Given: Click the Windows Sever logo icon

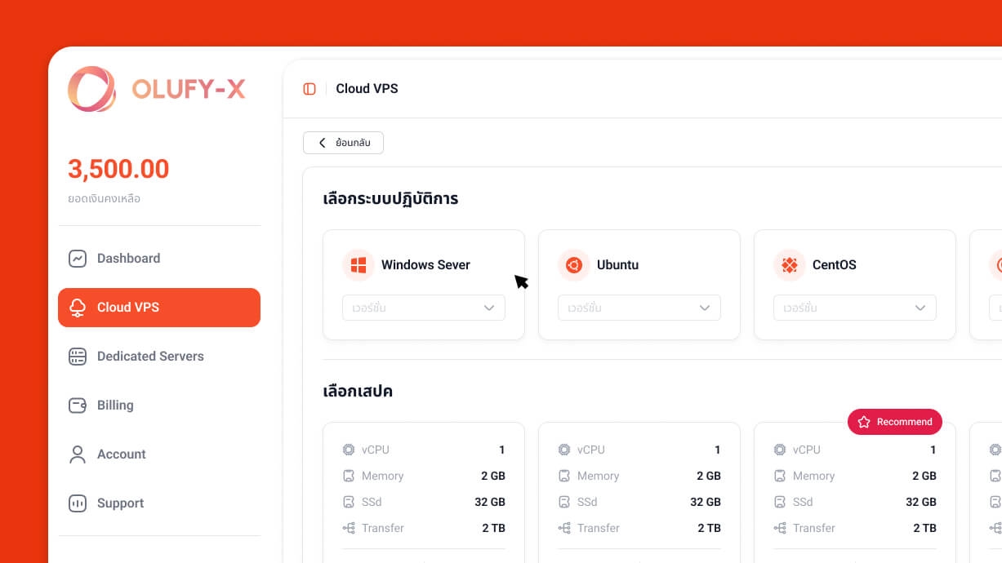Looking at the screenshot, I should tap(358, 265).
